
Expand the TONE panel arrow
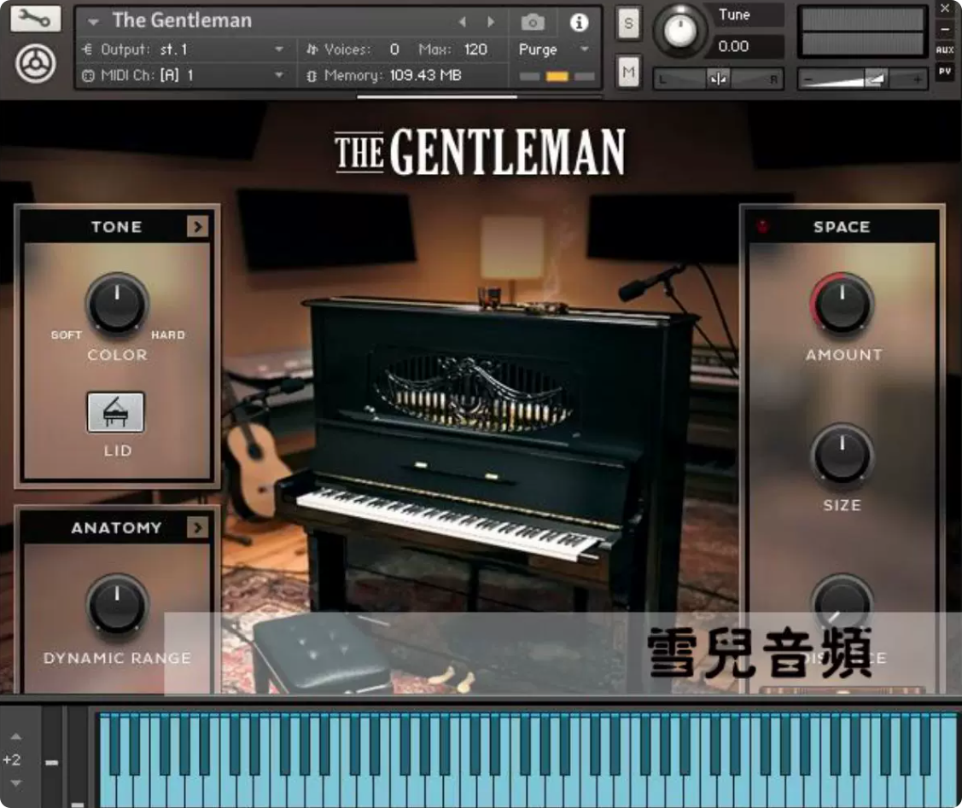coord(197,226)
